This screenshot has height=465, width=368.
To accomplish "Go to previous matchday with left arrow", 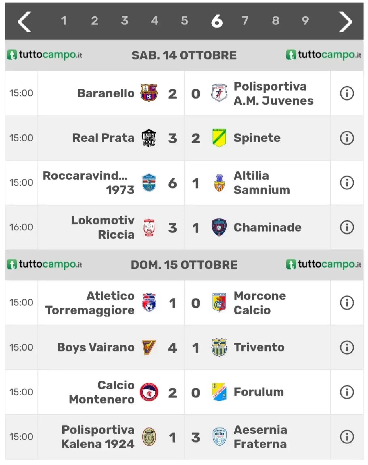I will (x=24, y=22).
